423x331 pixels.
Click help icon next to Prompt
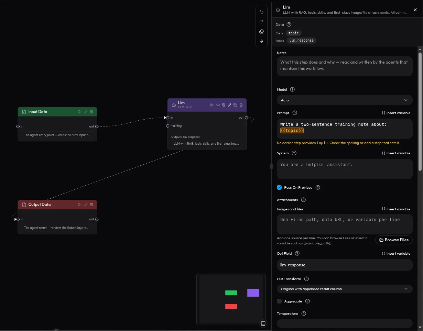295,113
